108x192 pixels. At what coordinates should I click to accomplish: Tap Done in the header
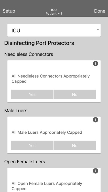point(100,11)
